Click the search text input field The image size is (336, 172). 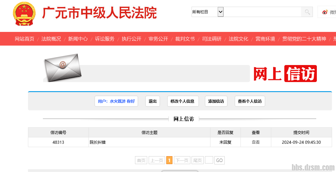[262, 12]
